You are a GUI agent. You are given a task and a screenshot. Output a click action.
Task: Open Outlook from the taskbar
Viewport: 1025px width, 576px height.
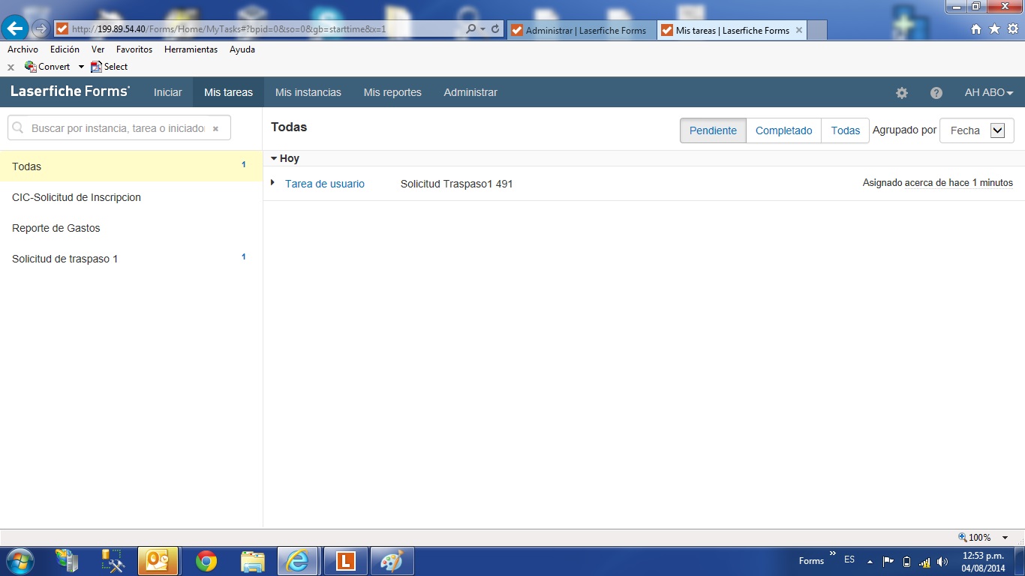(x=158, y=561)
